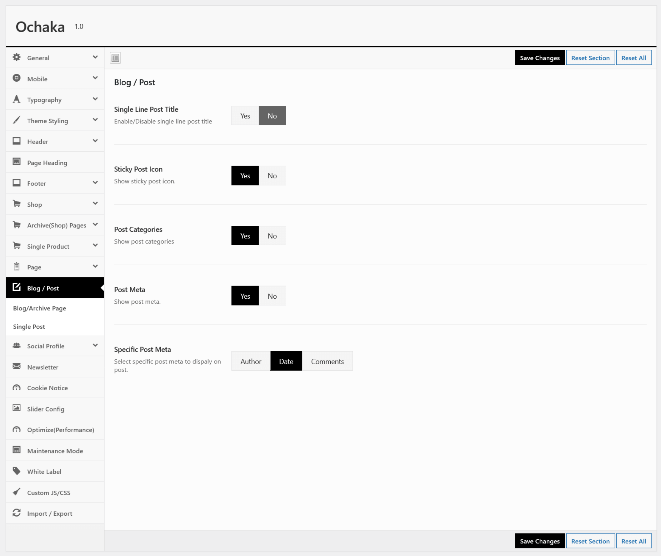Image resolution: width=661 pixels, height=556 pixels.
Task: Click the top Save Changes button
Action: (x=539, y=58)
